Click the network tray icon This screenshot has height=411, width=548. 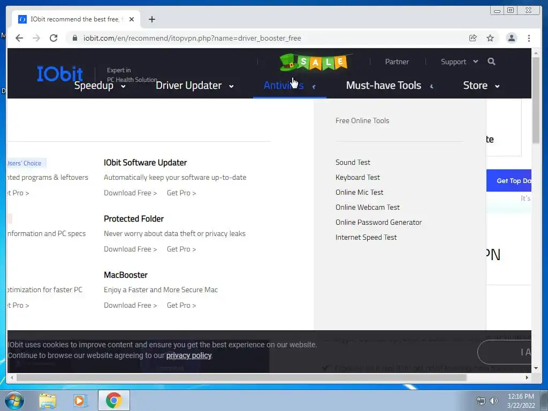click(481, 401)
